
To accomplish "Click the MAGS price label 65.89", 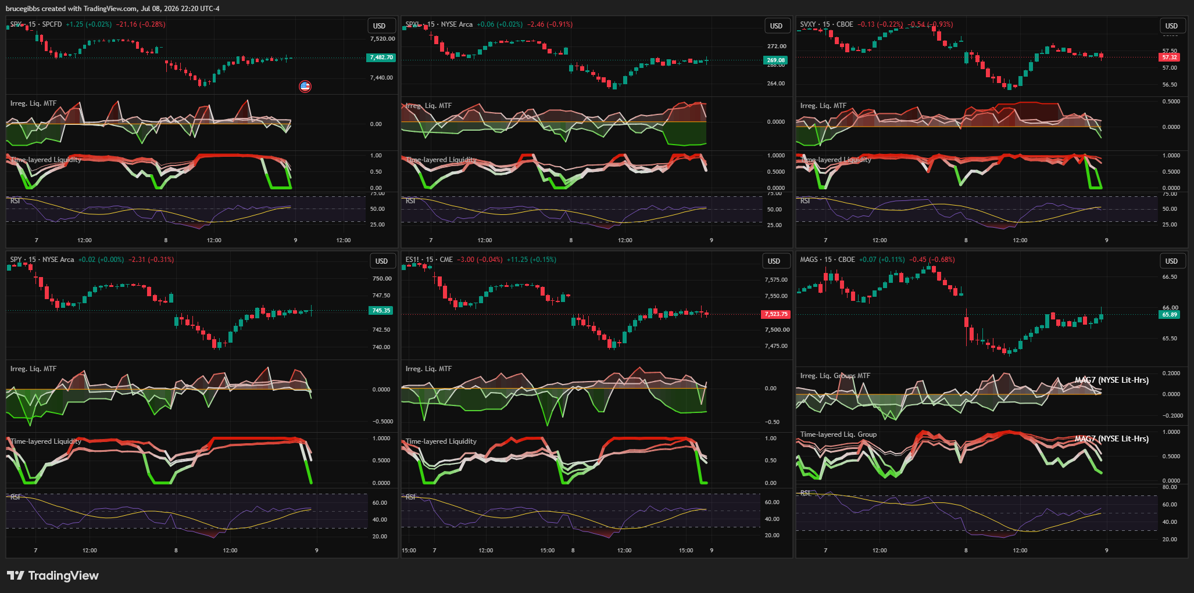I will 1170,315.
